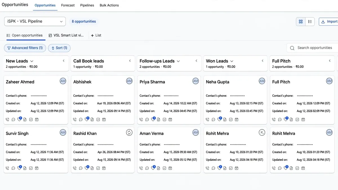Open the Priya Sharma opportunity card
This screenshot has height=190, width=338.
coord(169,100)
